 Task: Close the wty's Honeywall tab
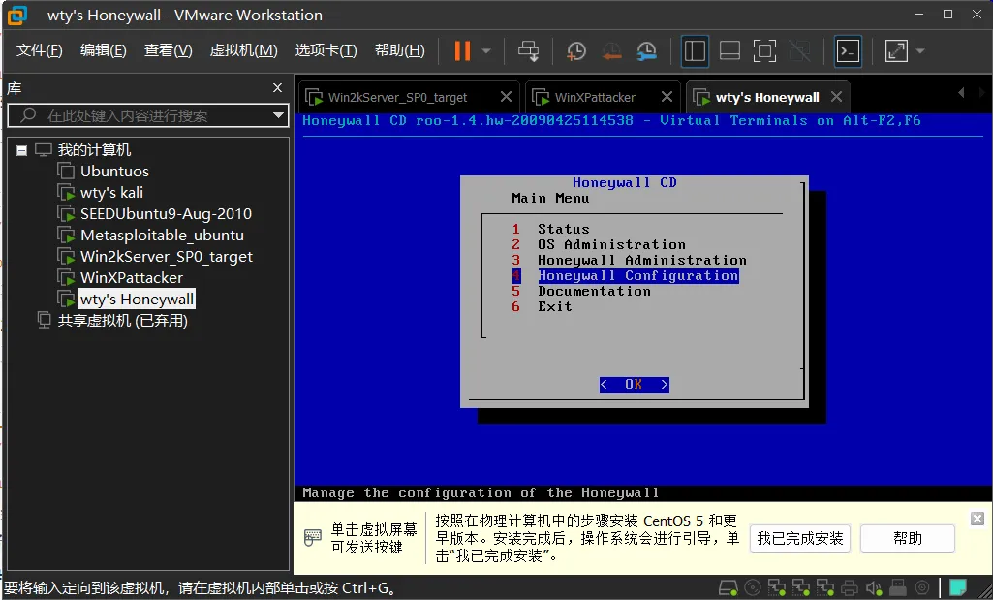point(837,97)
